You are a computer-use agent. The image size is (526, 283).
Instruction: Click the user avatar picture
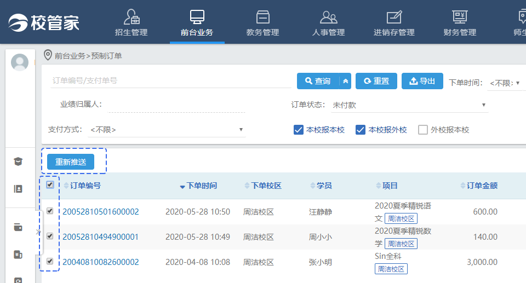(20, 62)
